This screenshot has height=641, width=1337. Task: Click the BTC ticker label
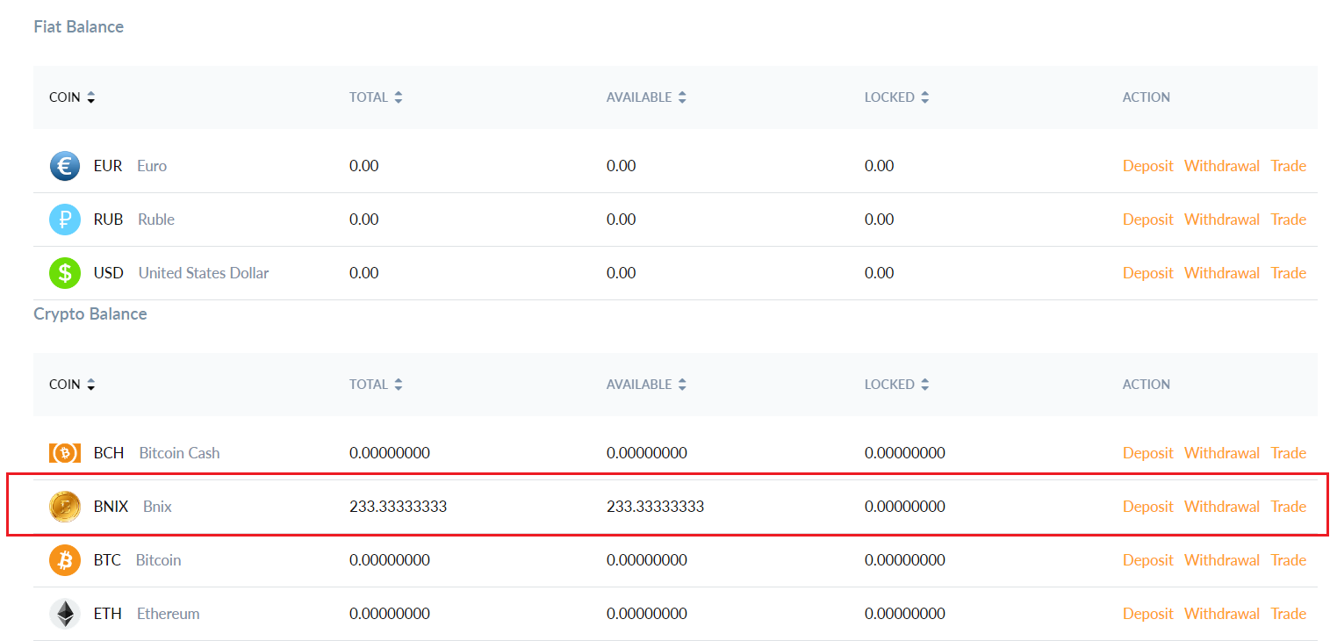[107, 560]
